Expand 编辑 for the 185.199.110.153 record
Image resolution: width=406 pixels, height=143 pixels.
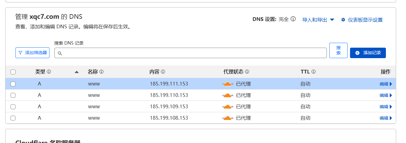tap(386, 95)
